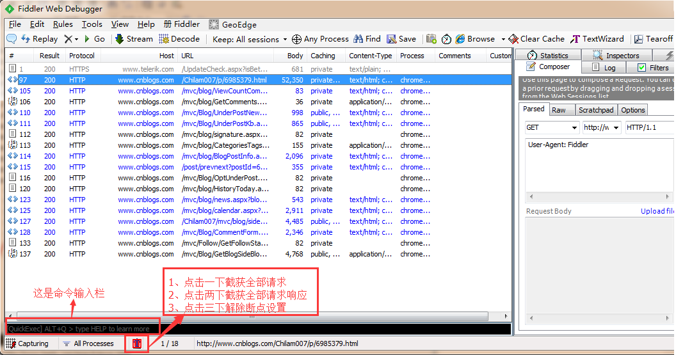Select the Parsed tab in Composer
676x355 pixels.
[534, 109]
